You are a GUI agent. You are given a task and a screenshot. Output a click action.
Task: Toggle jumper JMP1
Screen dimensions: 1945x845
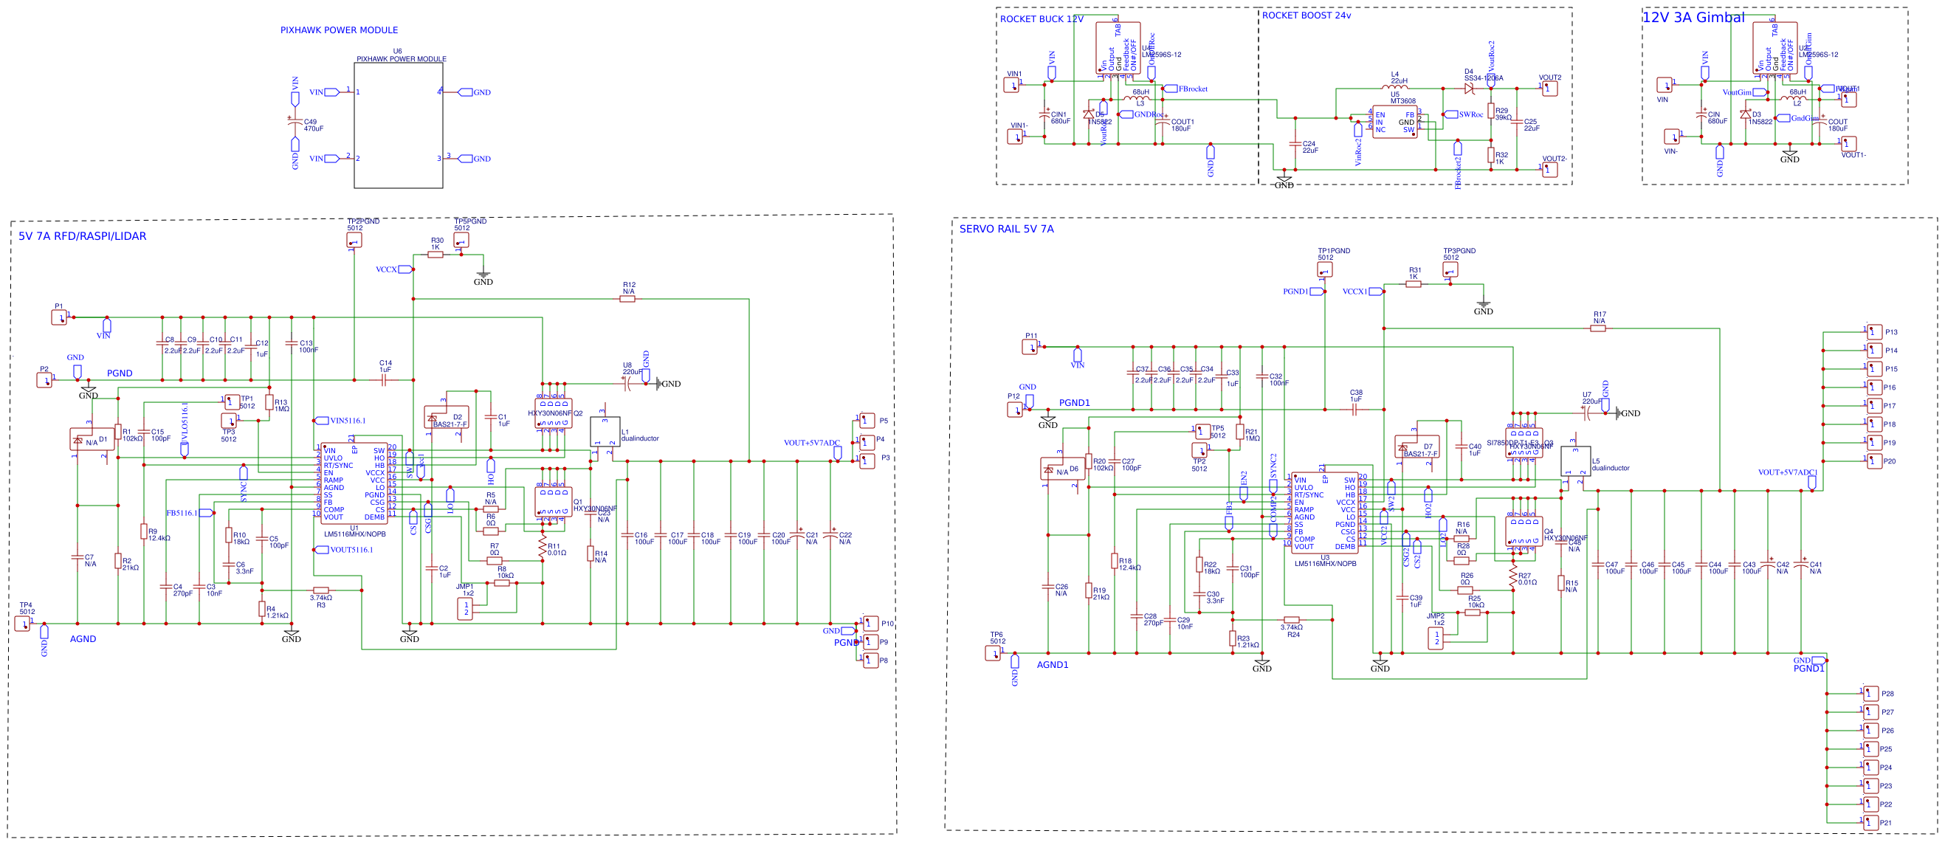pyautogui.click(x=466, y=608)
